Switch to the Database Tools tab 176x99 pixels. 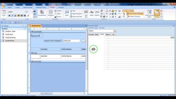pos(41,7)
